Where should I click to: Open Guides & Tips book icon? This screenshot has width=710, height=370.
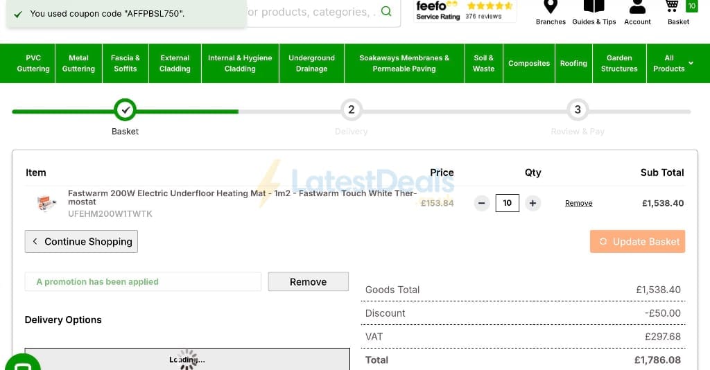click(594, 6)
